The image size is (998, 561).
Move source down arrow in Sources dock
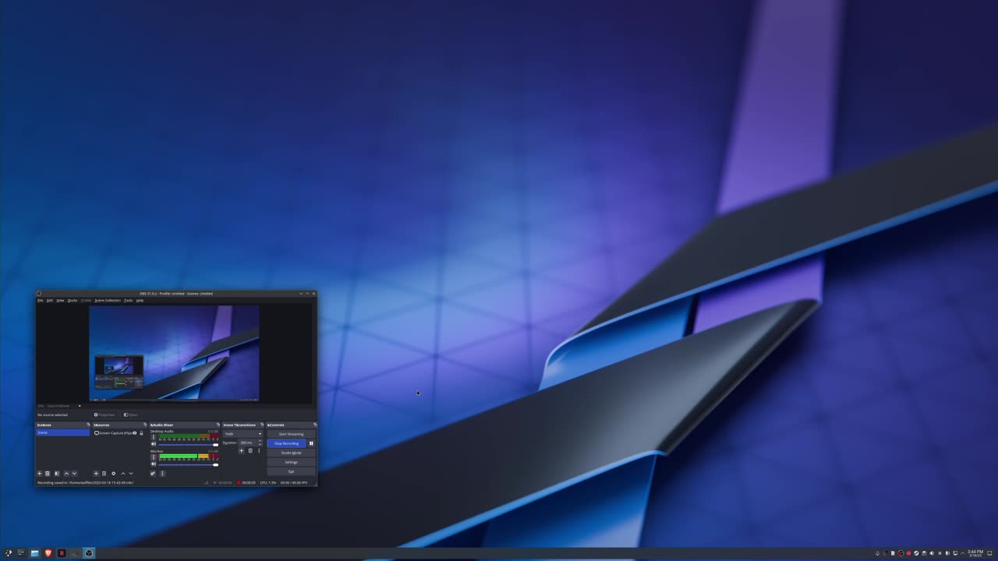pyautogui.click(x=131, y=474)
